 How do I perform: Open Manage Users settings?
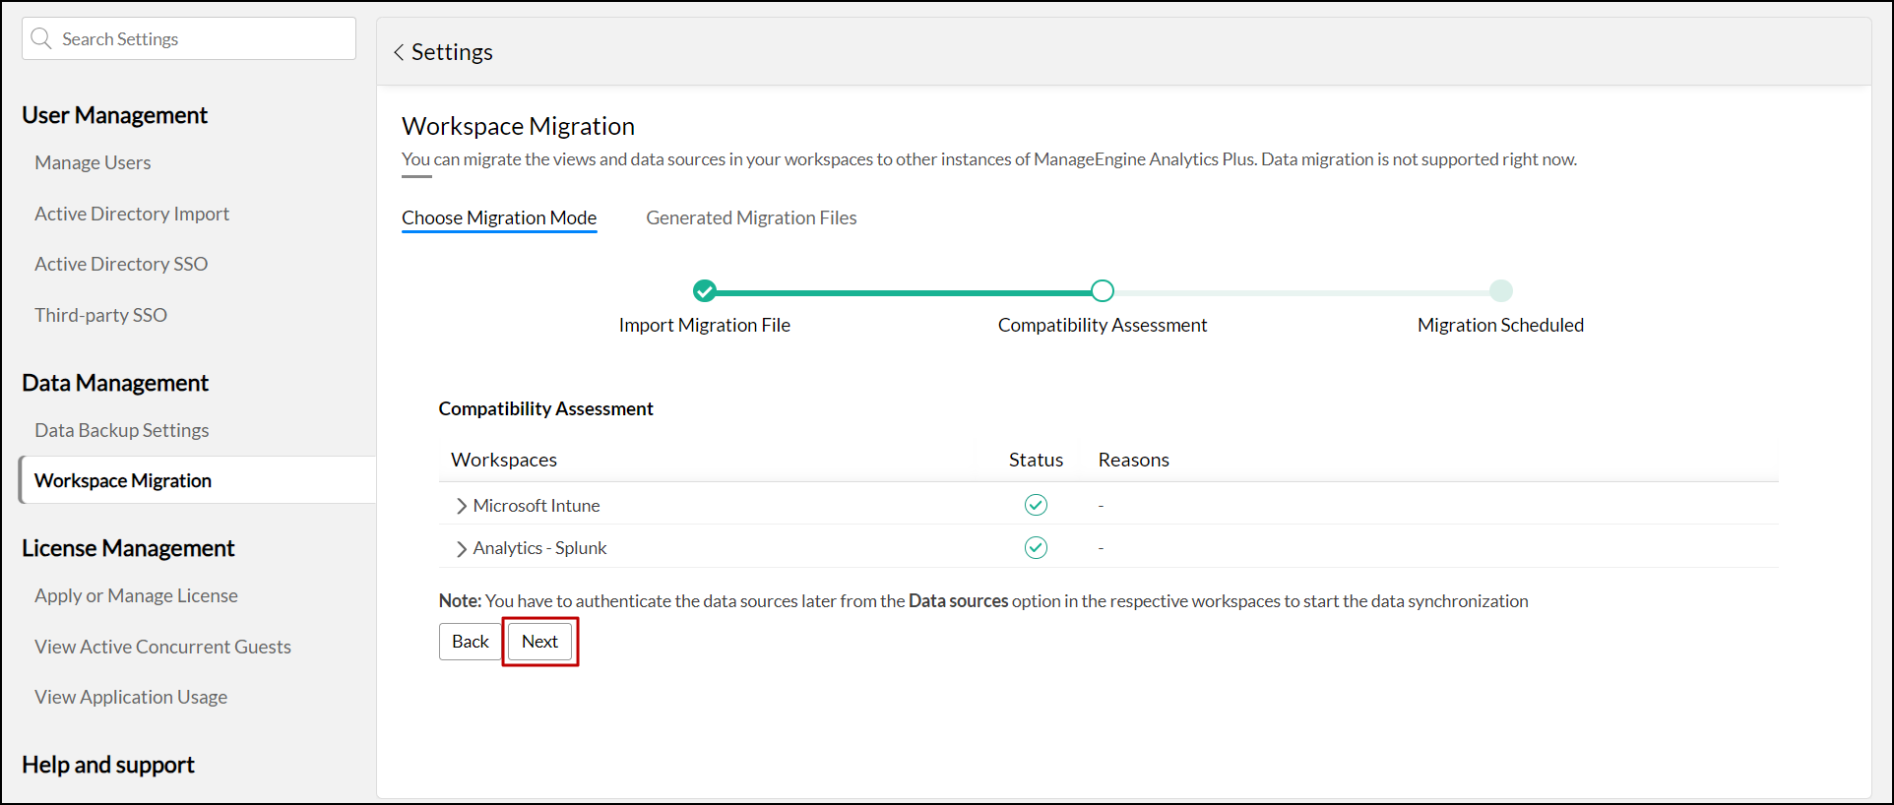pyautogui.click(x=93, y=162)
